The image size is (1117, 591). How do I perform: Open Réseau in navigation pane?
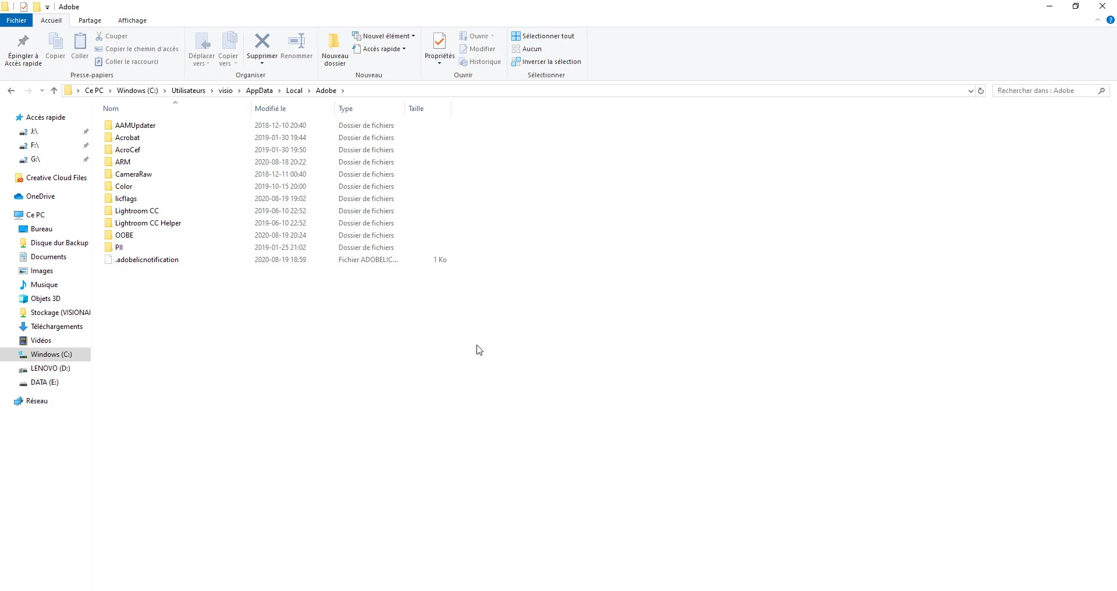[37, 401]
